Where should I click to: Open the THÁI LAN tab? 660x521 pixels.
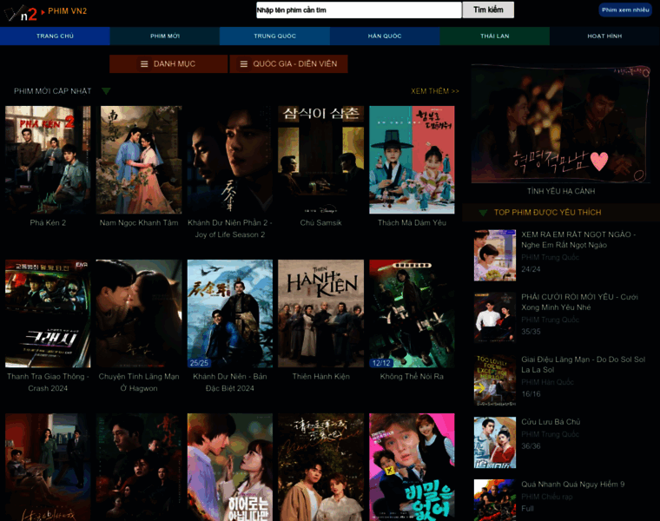(495, 36)
